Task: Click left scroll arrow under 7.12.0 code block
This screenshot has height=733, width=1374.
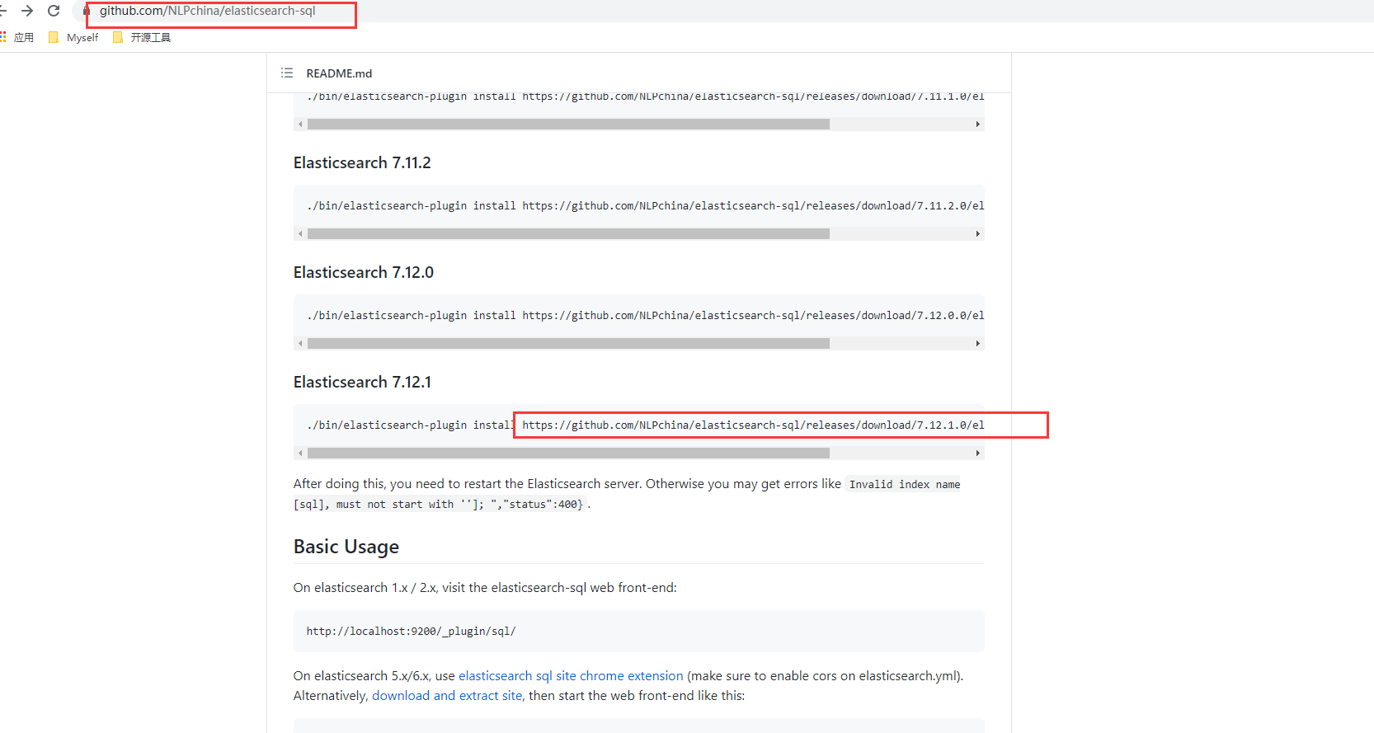Action: pyautogui.click(x=300, y=344)
